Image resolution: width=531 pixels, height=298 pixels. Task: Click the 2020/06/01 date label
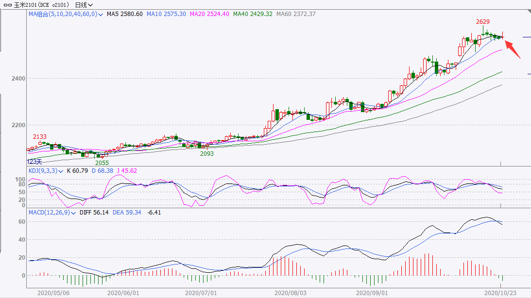(123, 293)
